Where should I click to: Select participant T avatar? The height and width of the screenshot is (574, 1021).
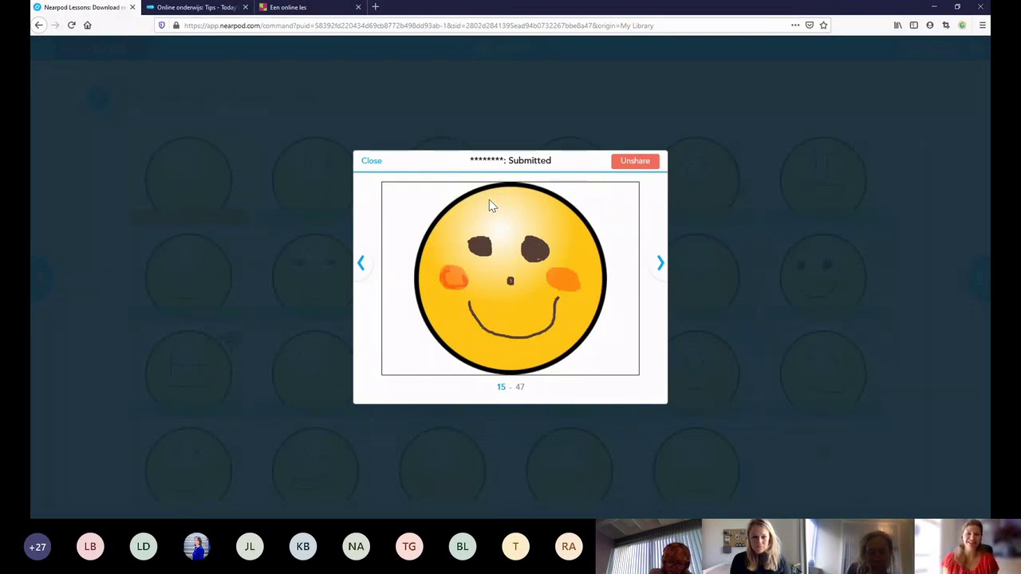[x=515, y=547]
